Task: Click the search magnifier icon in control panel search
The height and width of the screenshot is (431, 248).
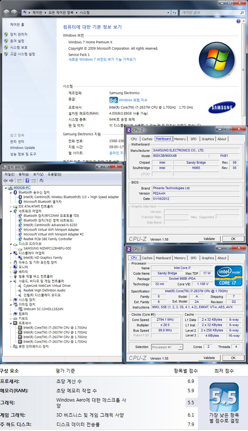Action: pyautogui.click(x=242, y=13)
